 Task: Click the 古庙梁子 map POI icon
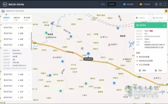click(54, 57)
